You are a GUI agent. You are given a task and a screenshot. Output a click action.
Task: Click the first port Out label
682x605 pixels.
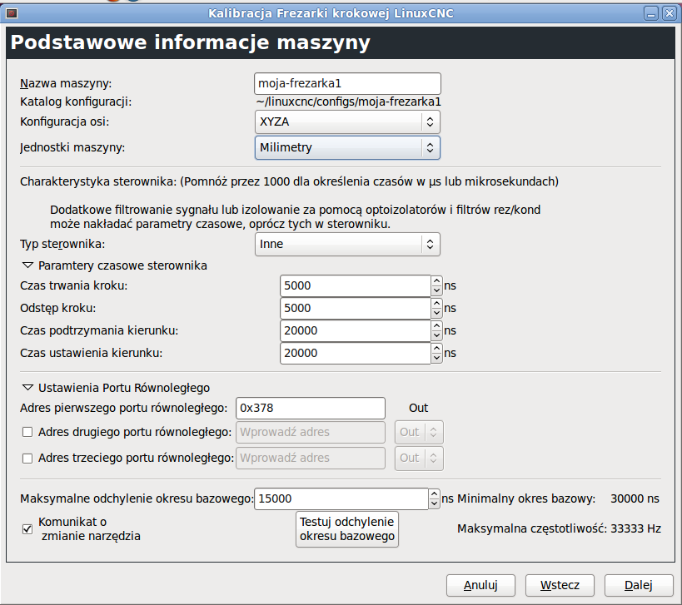tap(418, 408)
